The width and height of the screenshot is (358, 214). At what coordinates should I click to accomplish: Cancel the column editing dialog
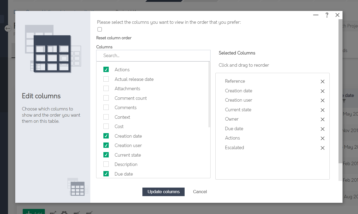200,192
